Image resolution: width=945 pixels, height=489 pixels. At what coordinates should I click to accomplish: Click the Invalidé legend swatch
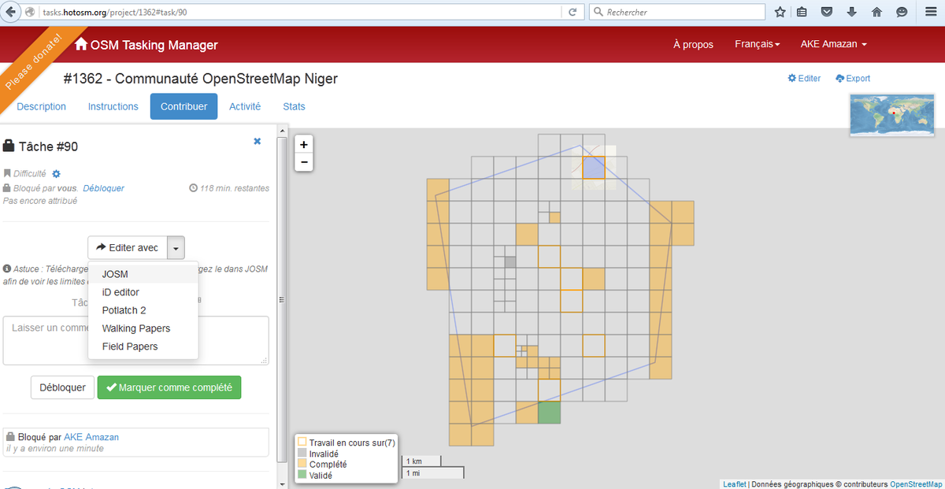click(x=302, y=454)
